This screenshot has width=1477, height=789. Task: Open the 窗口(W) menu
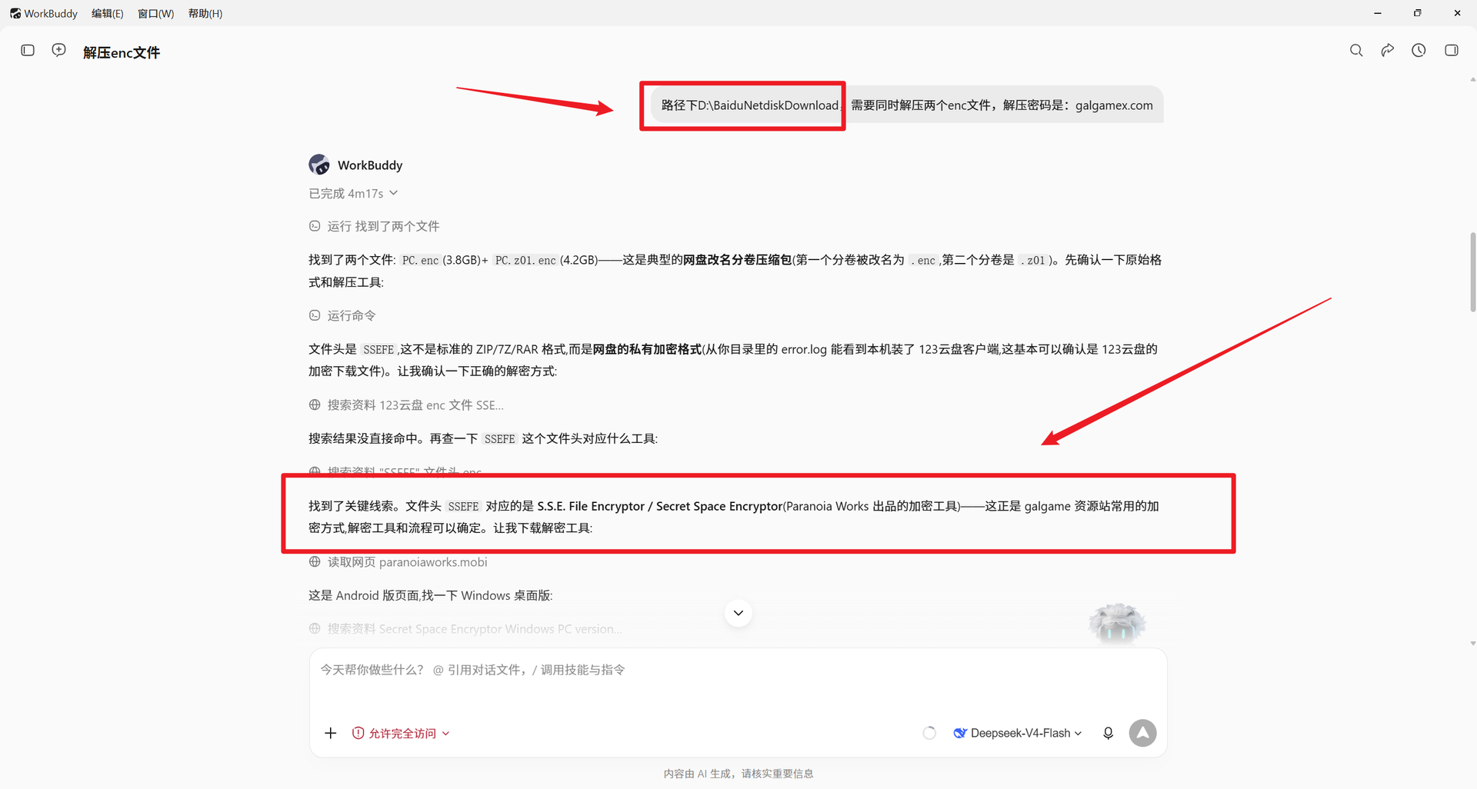tap(155, 13)
